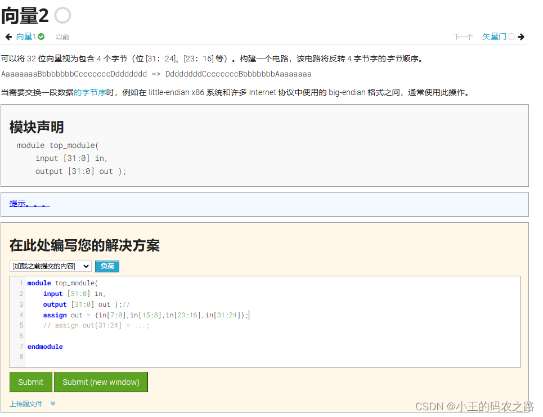Click the left arrow to return to 向量1
This screenshot has height=417, width=543.
click(x=7, y=35)
